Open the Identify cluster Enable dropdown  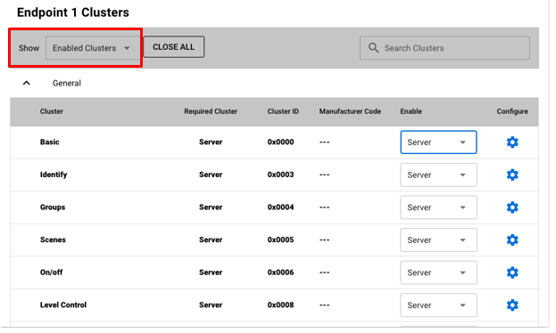(x=438, y=175)
